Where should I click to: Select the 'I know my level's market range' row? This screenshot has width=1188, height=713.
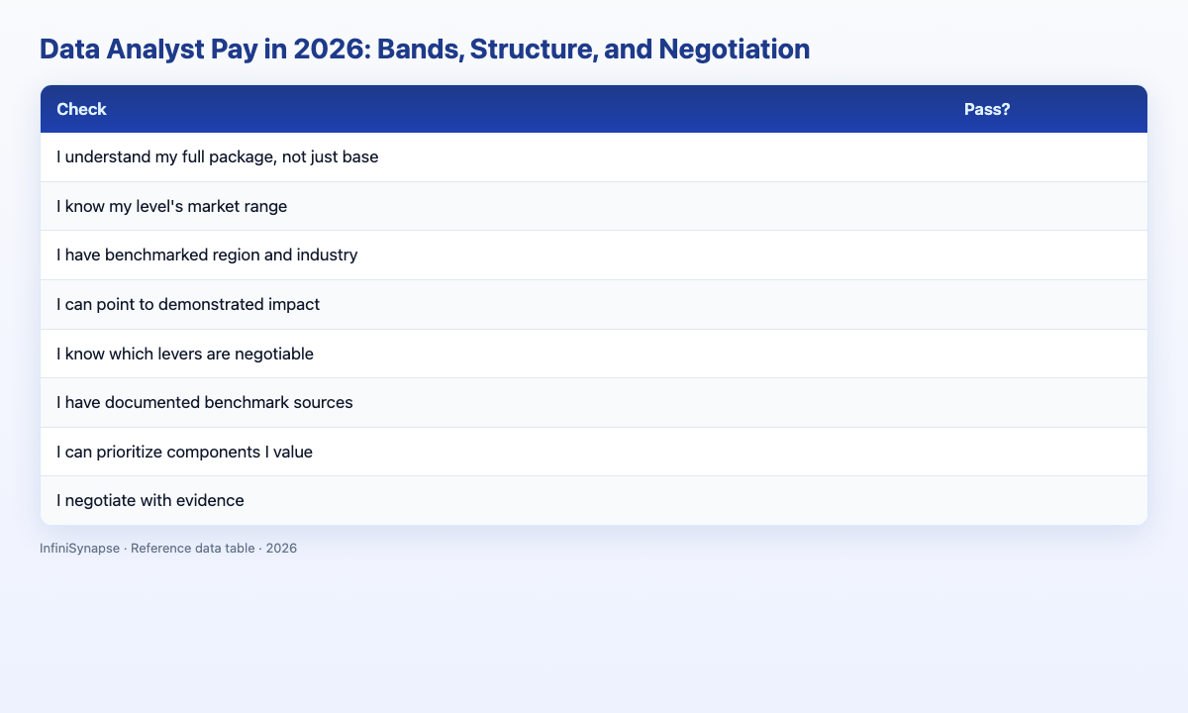[594, 206]
